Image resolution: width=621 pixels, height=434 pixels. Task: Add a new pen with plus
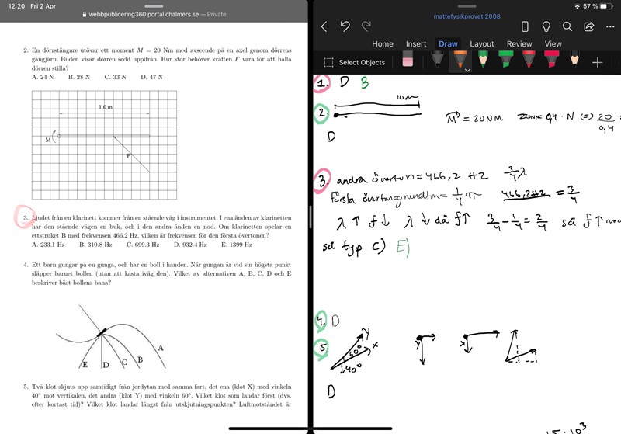(597, 62)
